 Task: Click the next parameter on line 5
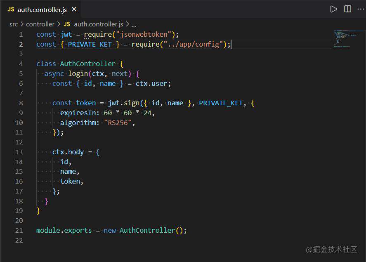coord(120,74)
